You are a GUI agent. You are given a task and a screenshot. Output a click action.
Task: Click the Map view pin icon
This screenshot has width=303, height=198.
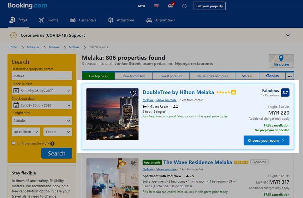[281, 58]
